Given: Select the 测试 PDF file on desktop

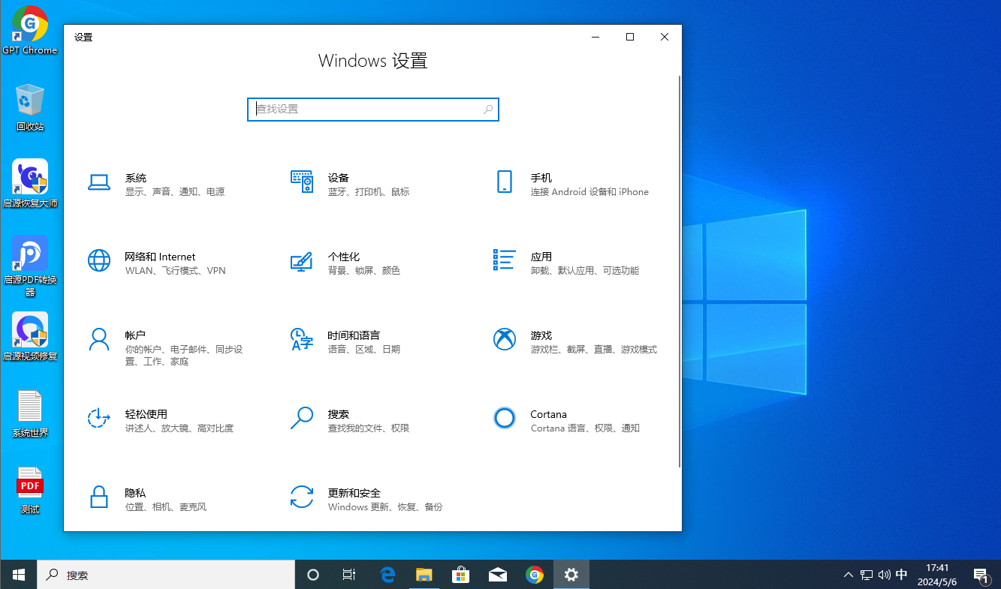Looking at the screenshot, I should tap(30, 491).
